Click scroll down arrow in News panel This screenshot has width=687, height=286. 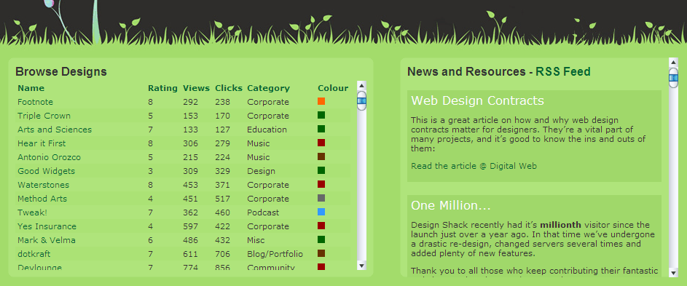(673, 272)
